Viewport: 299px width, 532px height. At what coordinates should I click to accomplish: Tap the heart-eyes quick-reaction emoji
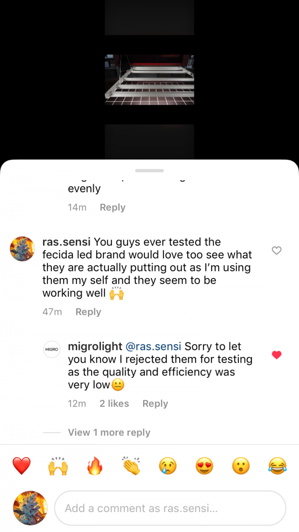204,466
